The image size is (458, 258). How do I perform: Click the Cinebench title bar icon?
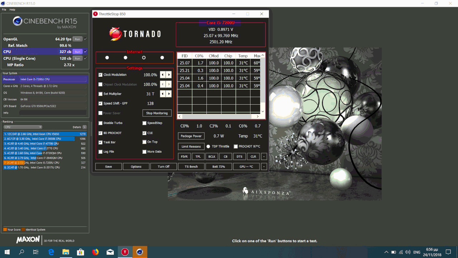[x=3, y=4]
